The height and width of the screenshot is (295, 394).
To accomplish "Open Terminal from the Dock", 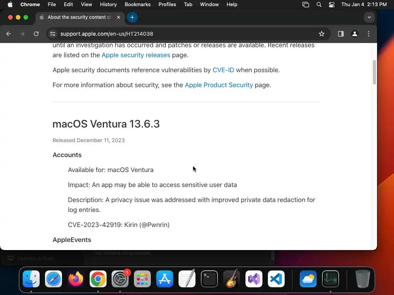I will 209,279.
